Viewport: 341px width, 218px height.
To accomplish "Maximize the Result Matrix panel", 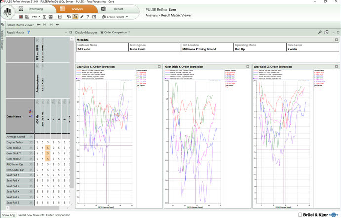I will pos(71,32).
